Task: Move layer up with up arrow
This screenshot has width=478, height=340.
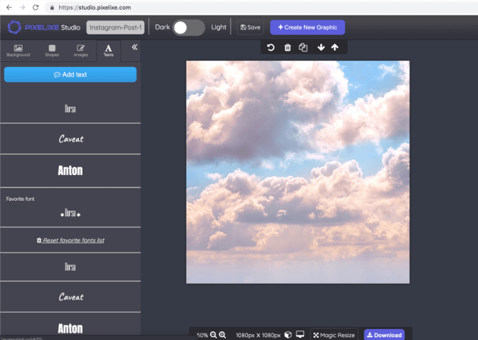Action: tap(335, 48)
